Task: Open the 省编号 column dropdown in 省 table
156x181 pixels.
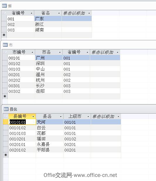Action: pos(31,13)
